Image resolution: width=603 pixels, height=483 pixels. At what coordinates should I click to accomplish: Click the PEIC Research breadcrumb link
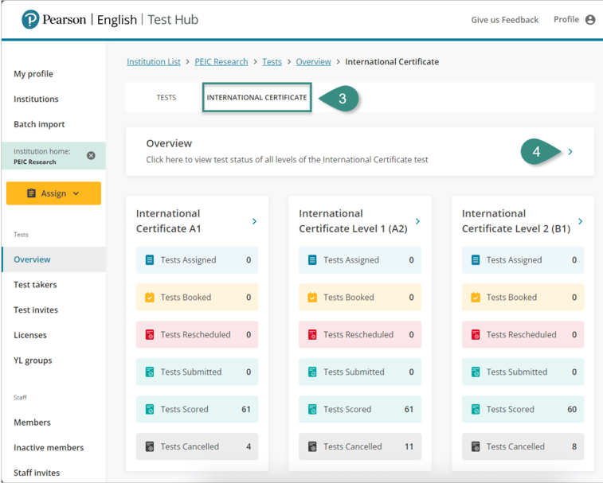pos(221,62)
